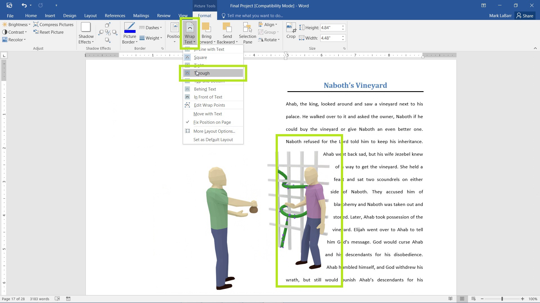
Task: Select the Shadow Effects icon
Action: 86,33
